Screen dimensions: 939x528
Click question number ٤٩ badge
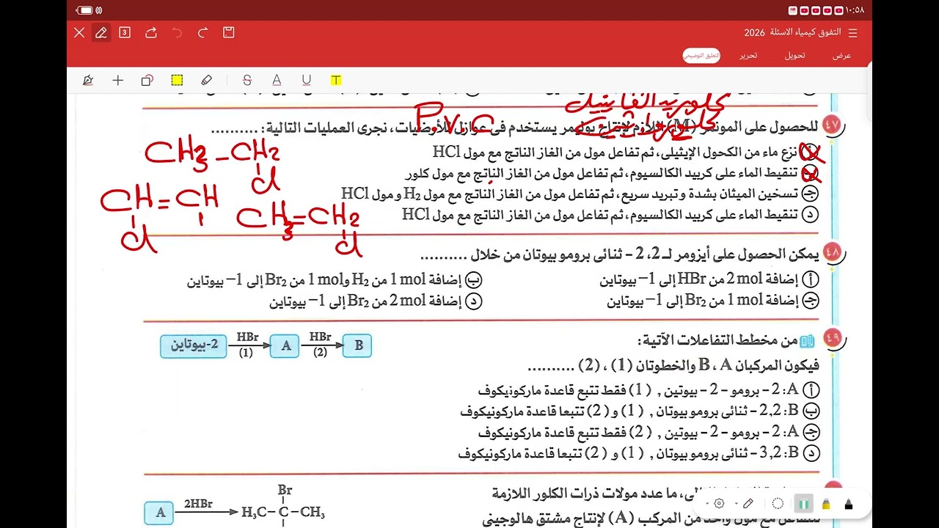833,338
